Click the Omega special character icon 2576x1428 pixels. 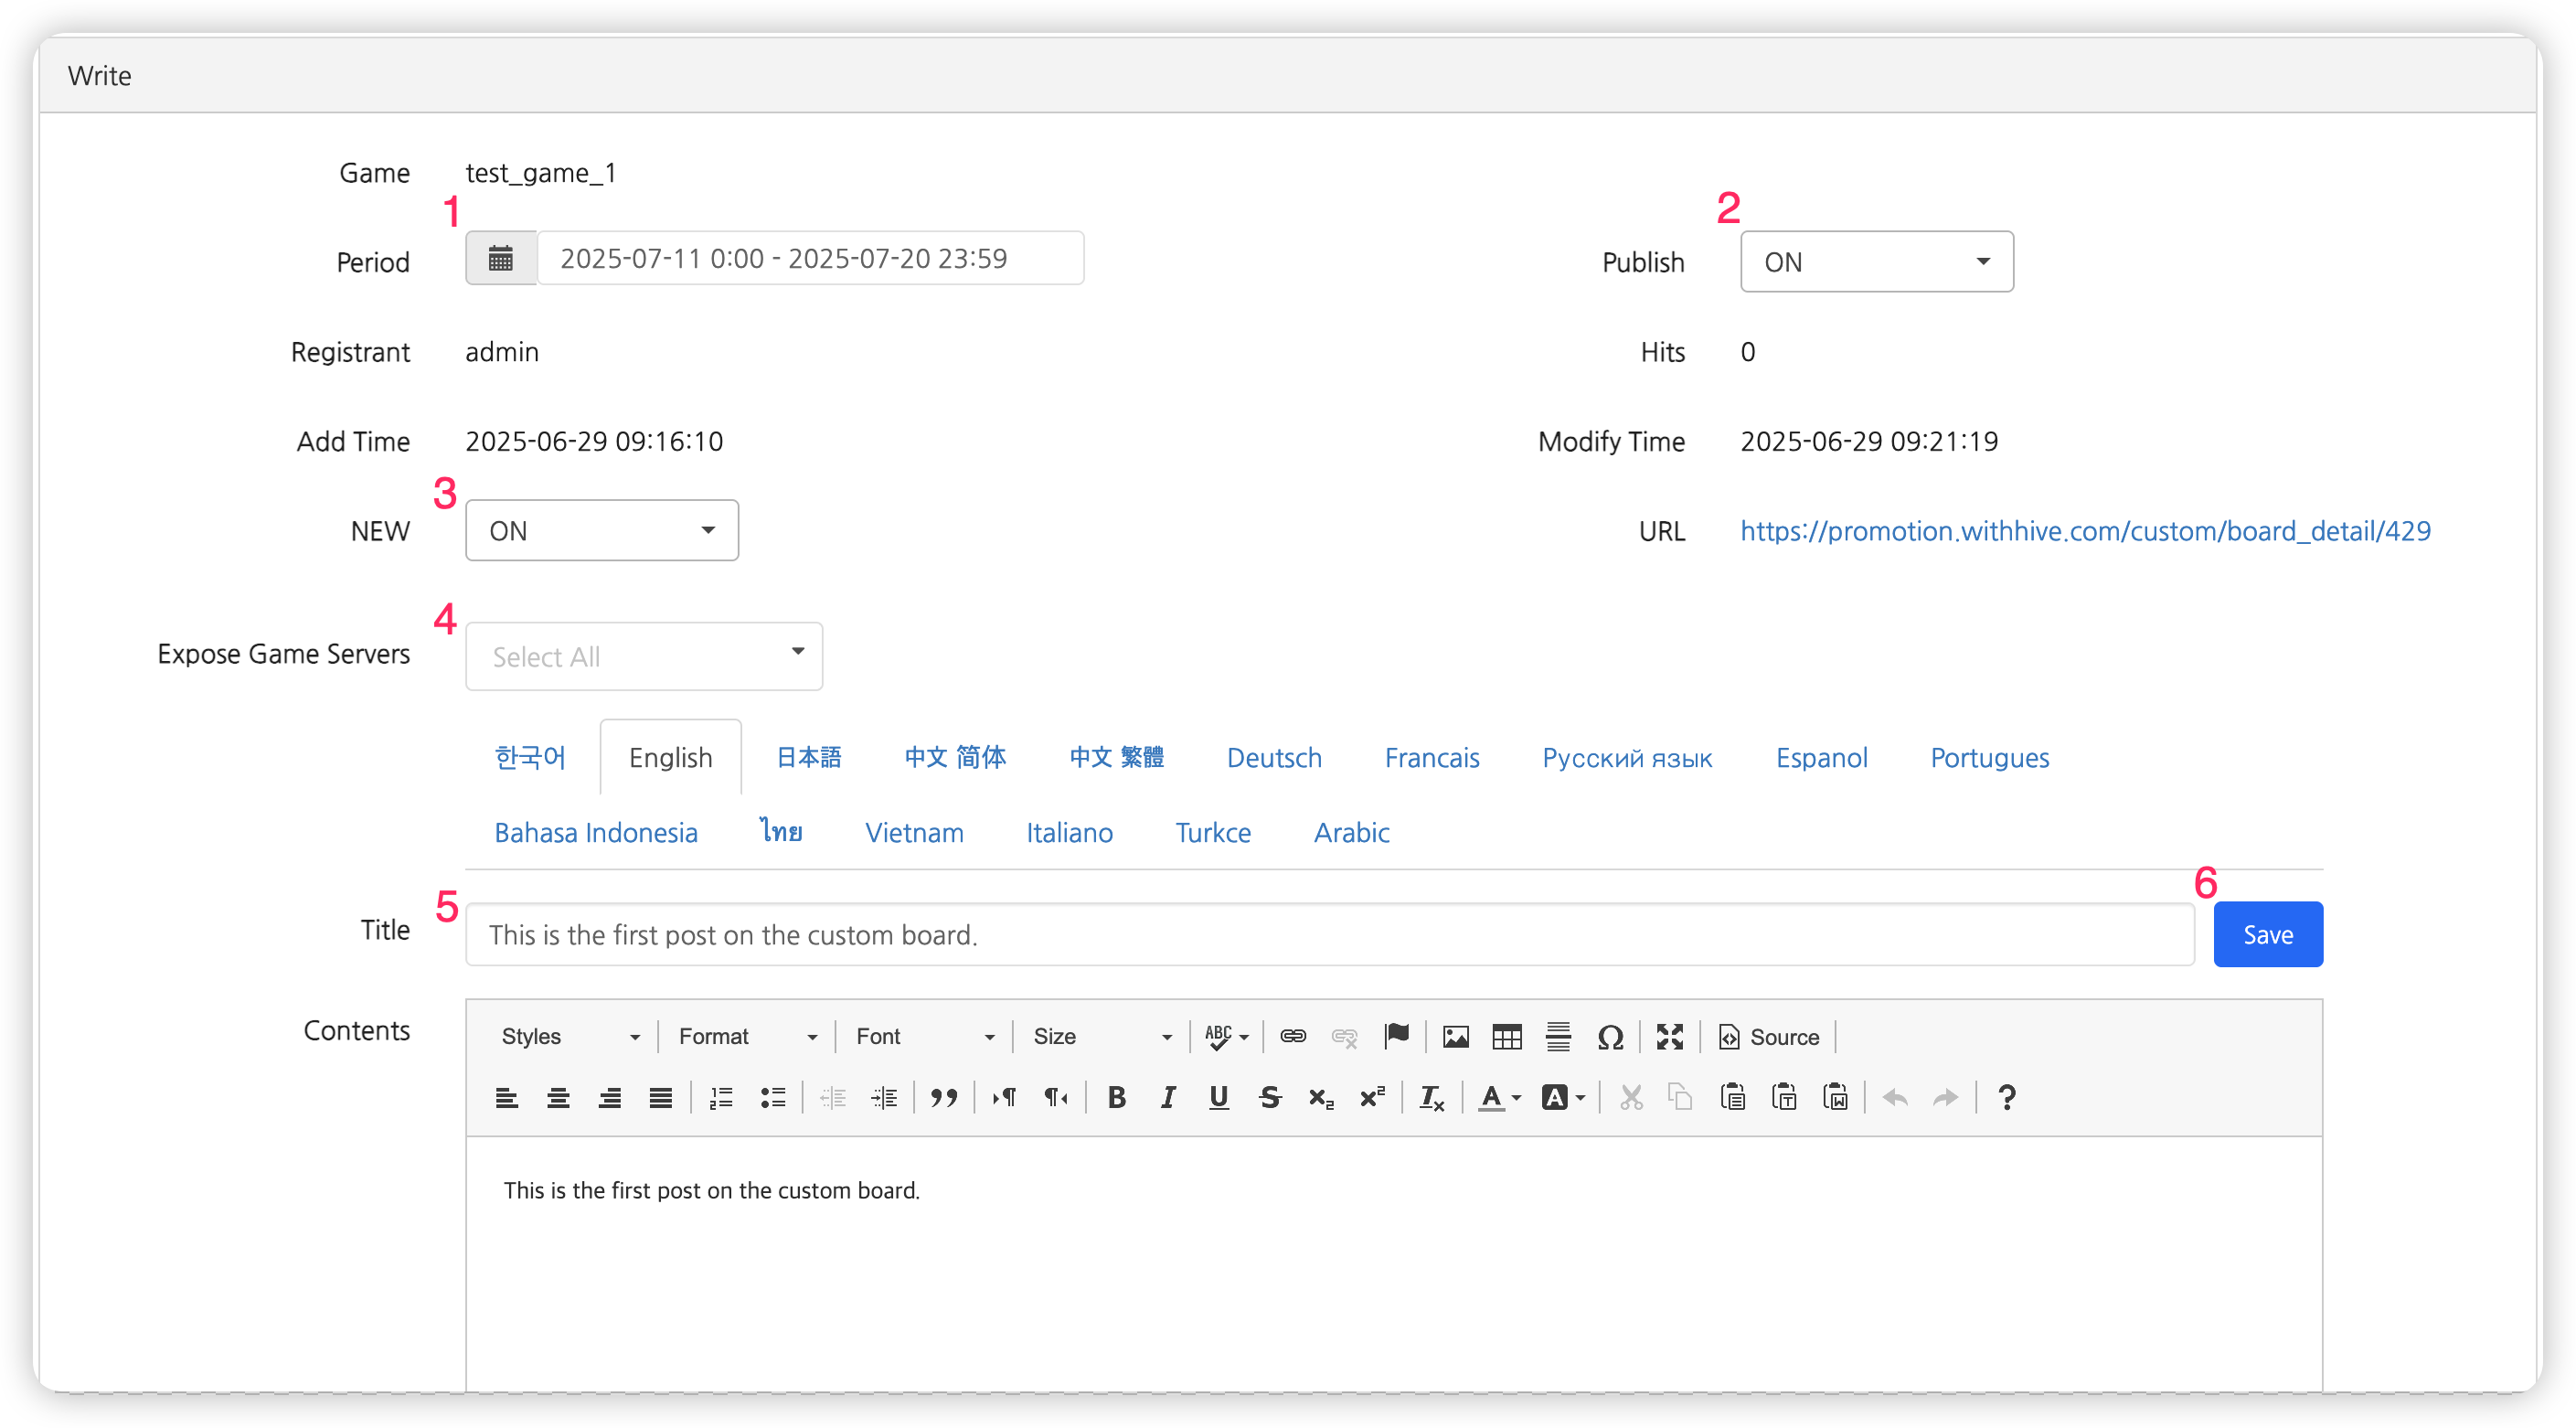[1610, 1037]
